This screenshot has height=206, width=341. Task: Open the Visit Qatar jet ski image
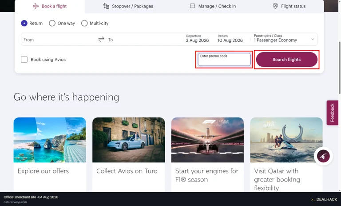pos(286,140)
